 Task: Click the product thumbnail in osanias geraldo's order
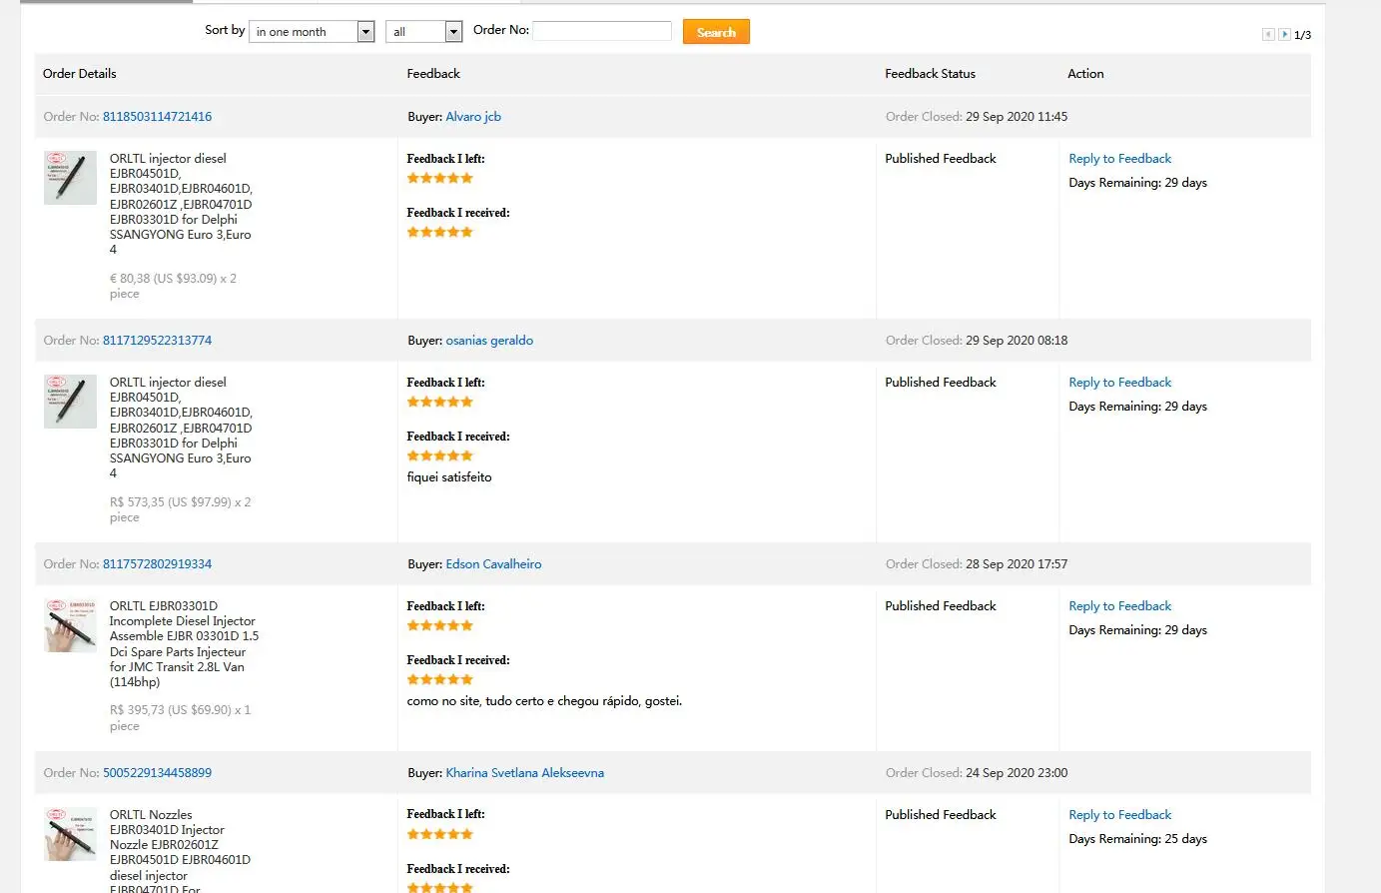click(70, 402)
